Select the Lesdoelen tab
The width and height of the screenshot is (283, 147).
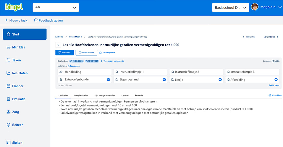point(63,95)
